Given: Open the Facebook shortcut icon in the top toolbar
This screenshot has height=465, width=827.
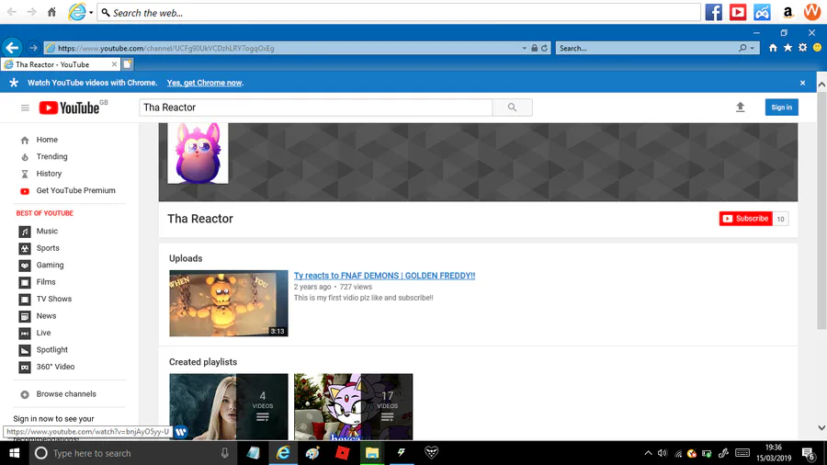Looking at the screenshot, I should coord(713,12).
